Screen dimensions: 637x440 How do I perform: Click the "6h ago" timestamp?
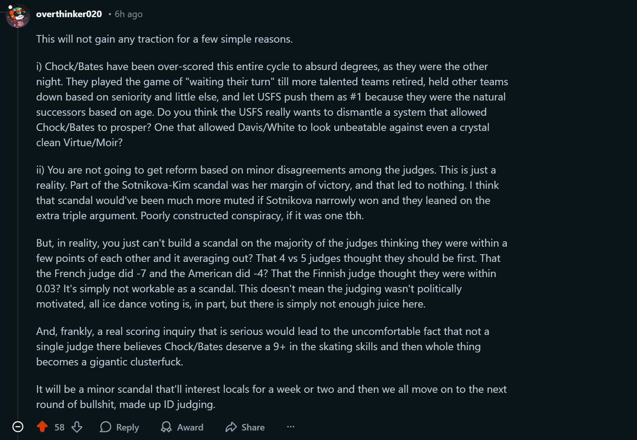click(x=129, y=14)
